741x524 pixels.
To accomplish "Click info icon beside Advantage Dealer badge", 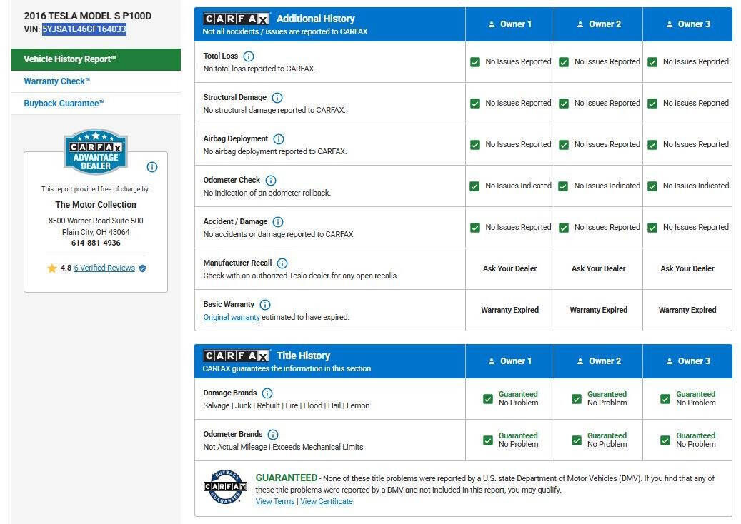I will 152,167.
